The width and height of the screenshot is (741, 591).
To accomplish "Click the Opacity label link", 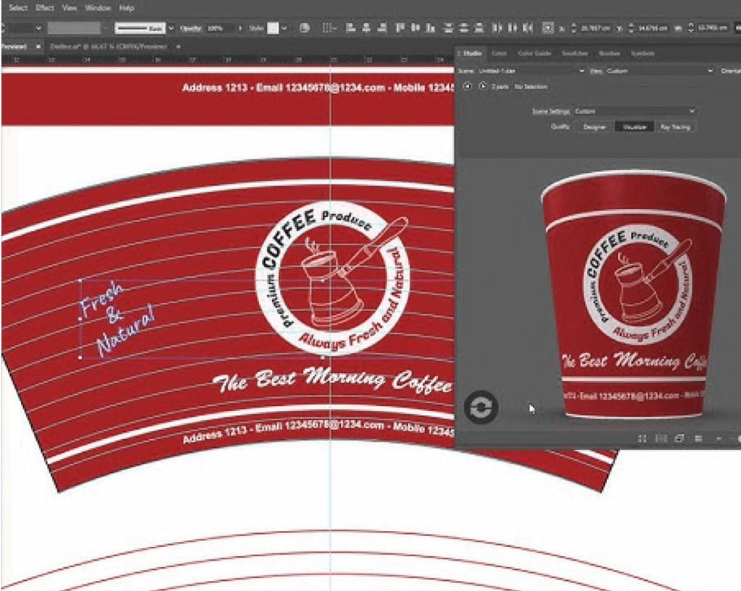I will (190, 28).
